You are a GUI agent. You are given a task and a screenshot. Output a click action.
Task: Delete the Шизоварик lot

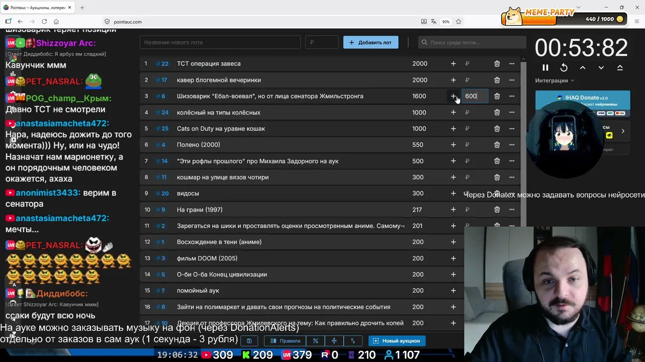coord(497,96)
